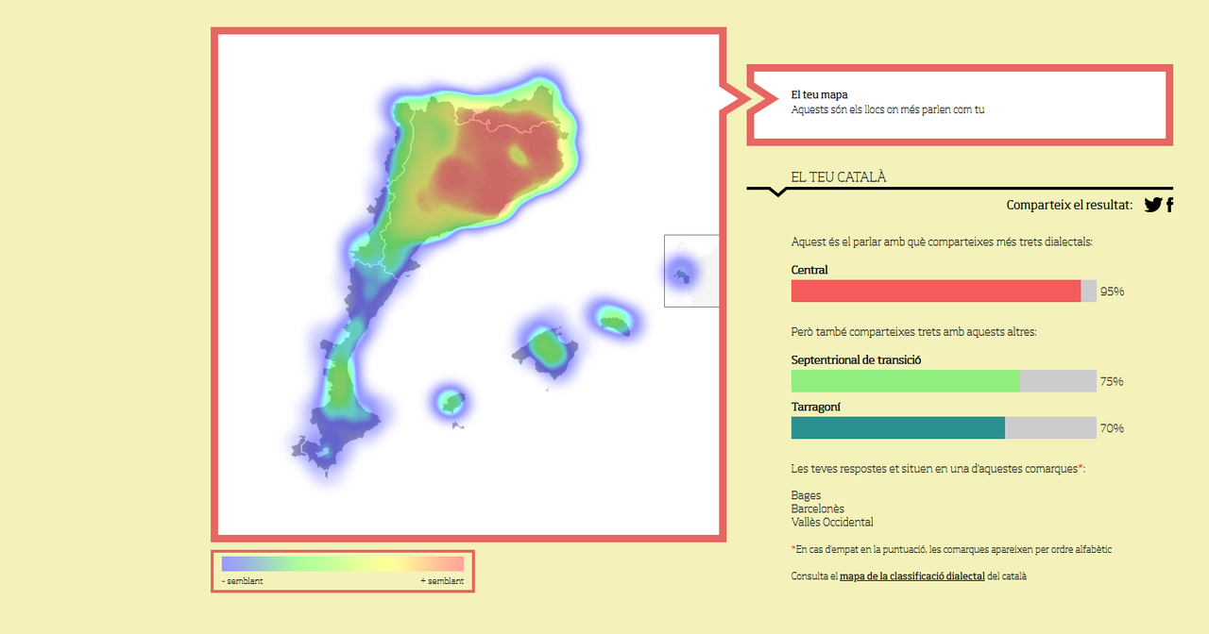Click Menorca island on the heatmap
Viewport: 1209px width, 634px height.
tap(615, 324)
